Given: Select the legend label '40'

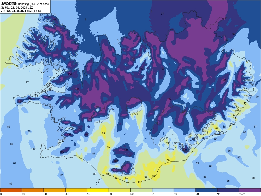Looking at the screenshot, I should (x=88, y=194).
